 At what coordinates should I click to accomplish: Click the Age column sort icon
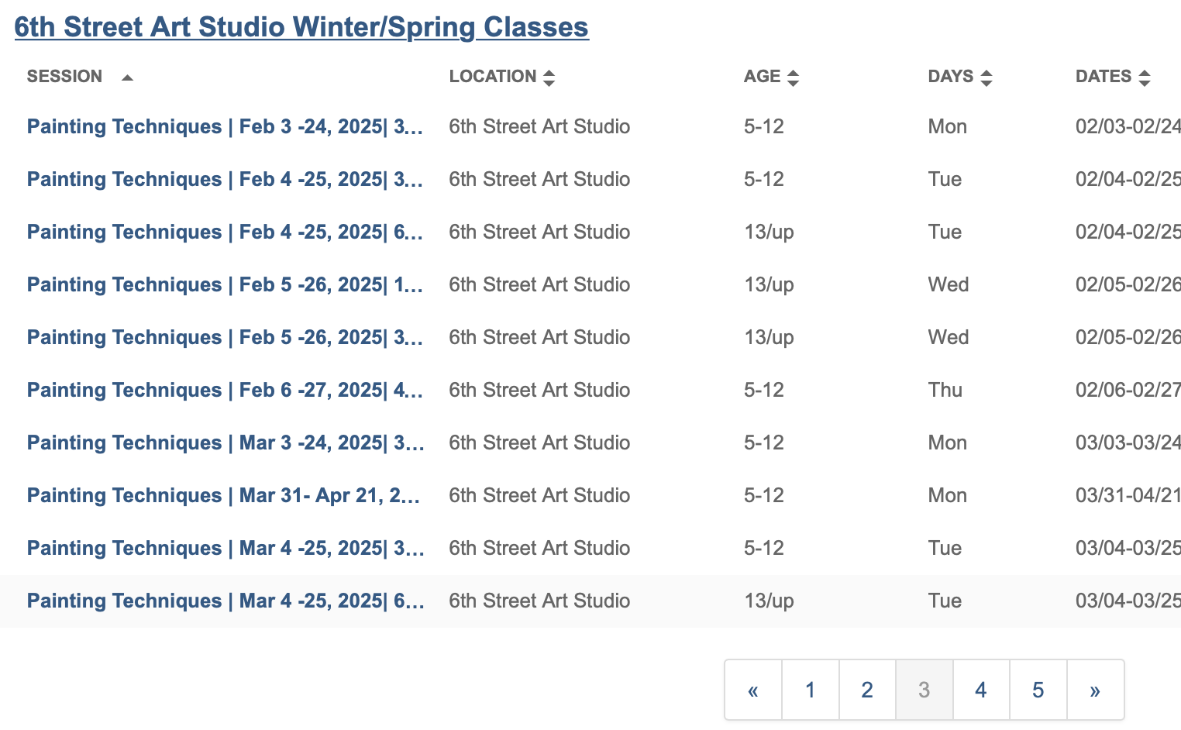point(793,77)
